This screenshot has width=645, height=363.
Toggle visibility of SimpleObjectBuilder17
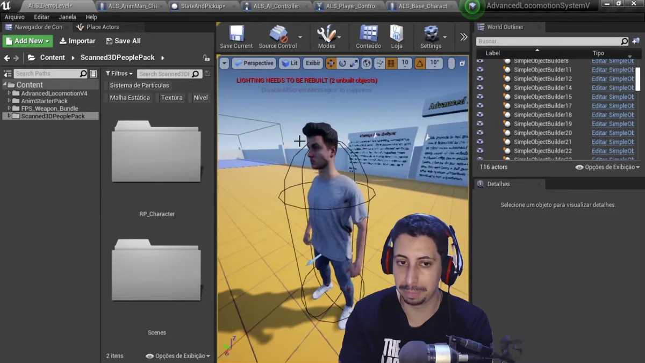(480, 106)
